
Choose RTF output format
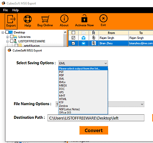83,102
